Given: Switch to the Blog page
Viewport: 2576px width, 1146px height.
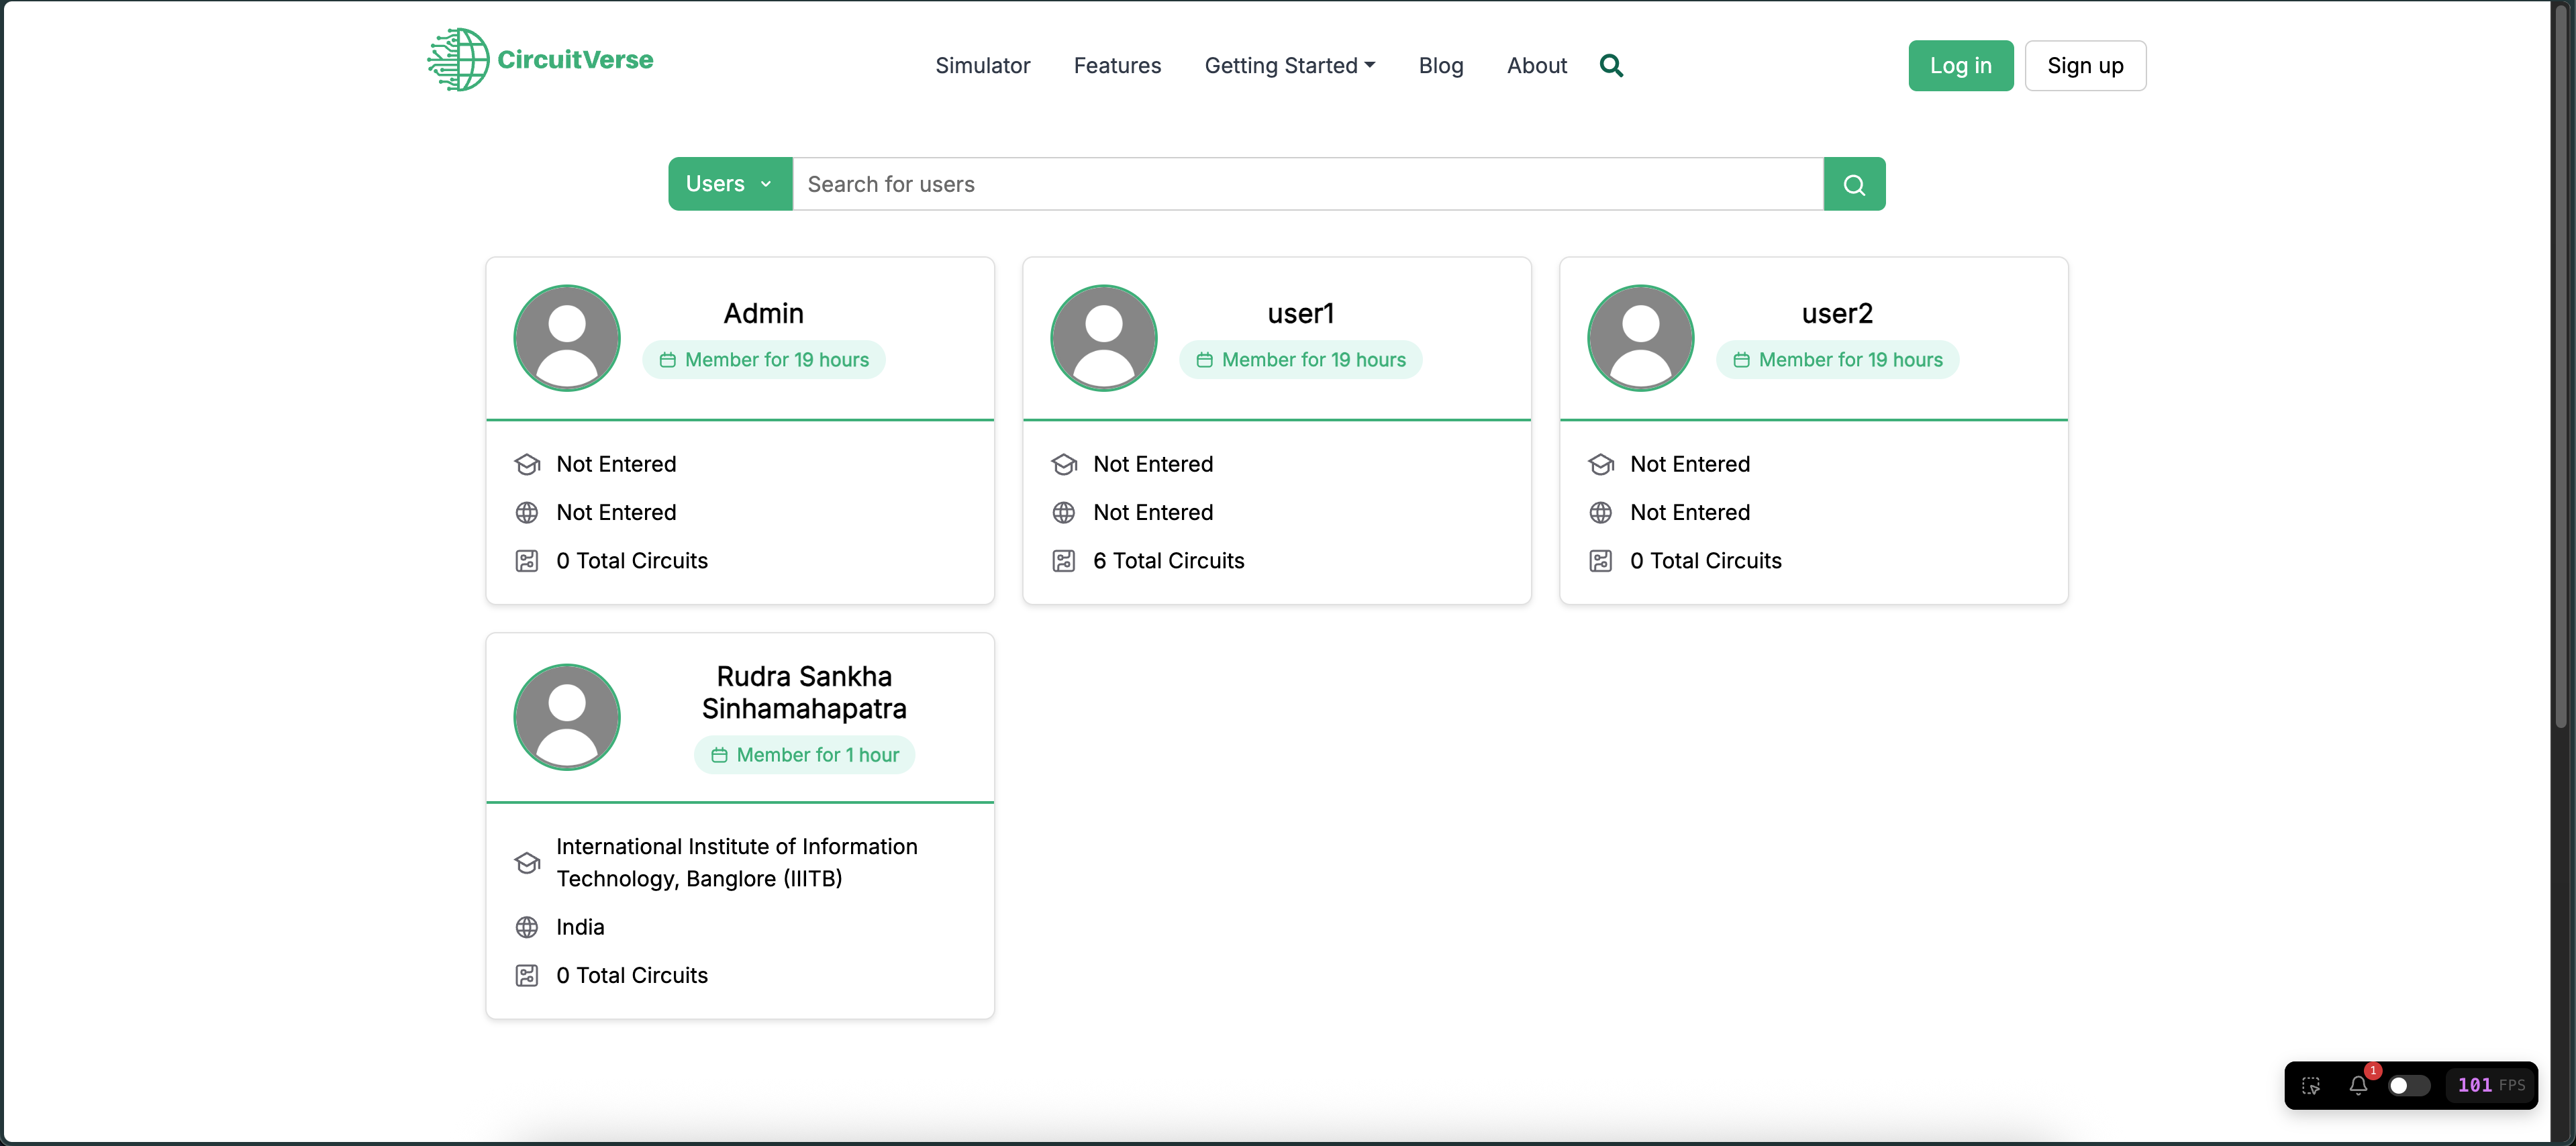Looking at the screenshot, I should 1440,65.
